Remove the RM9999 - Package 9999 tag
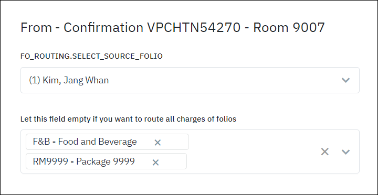 click(x=155, y=162)
